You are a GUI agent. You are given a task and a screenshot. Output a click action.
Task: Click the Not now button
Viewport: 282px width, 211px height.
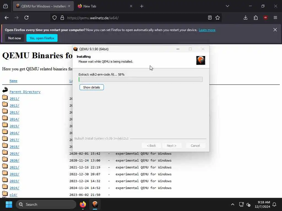click(15, 38)
